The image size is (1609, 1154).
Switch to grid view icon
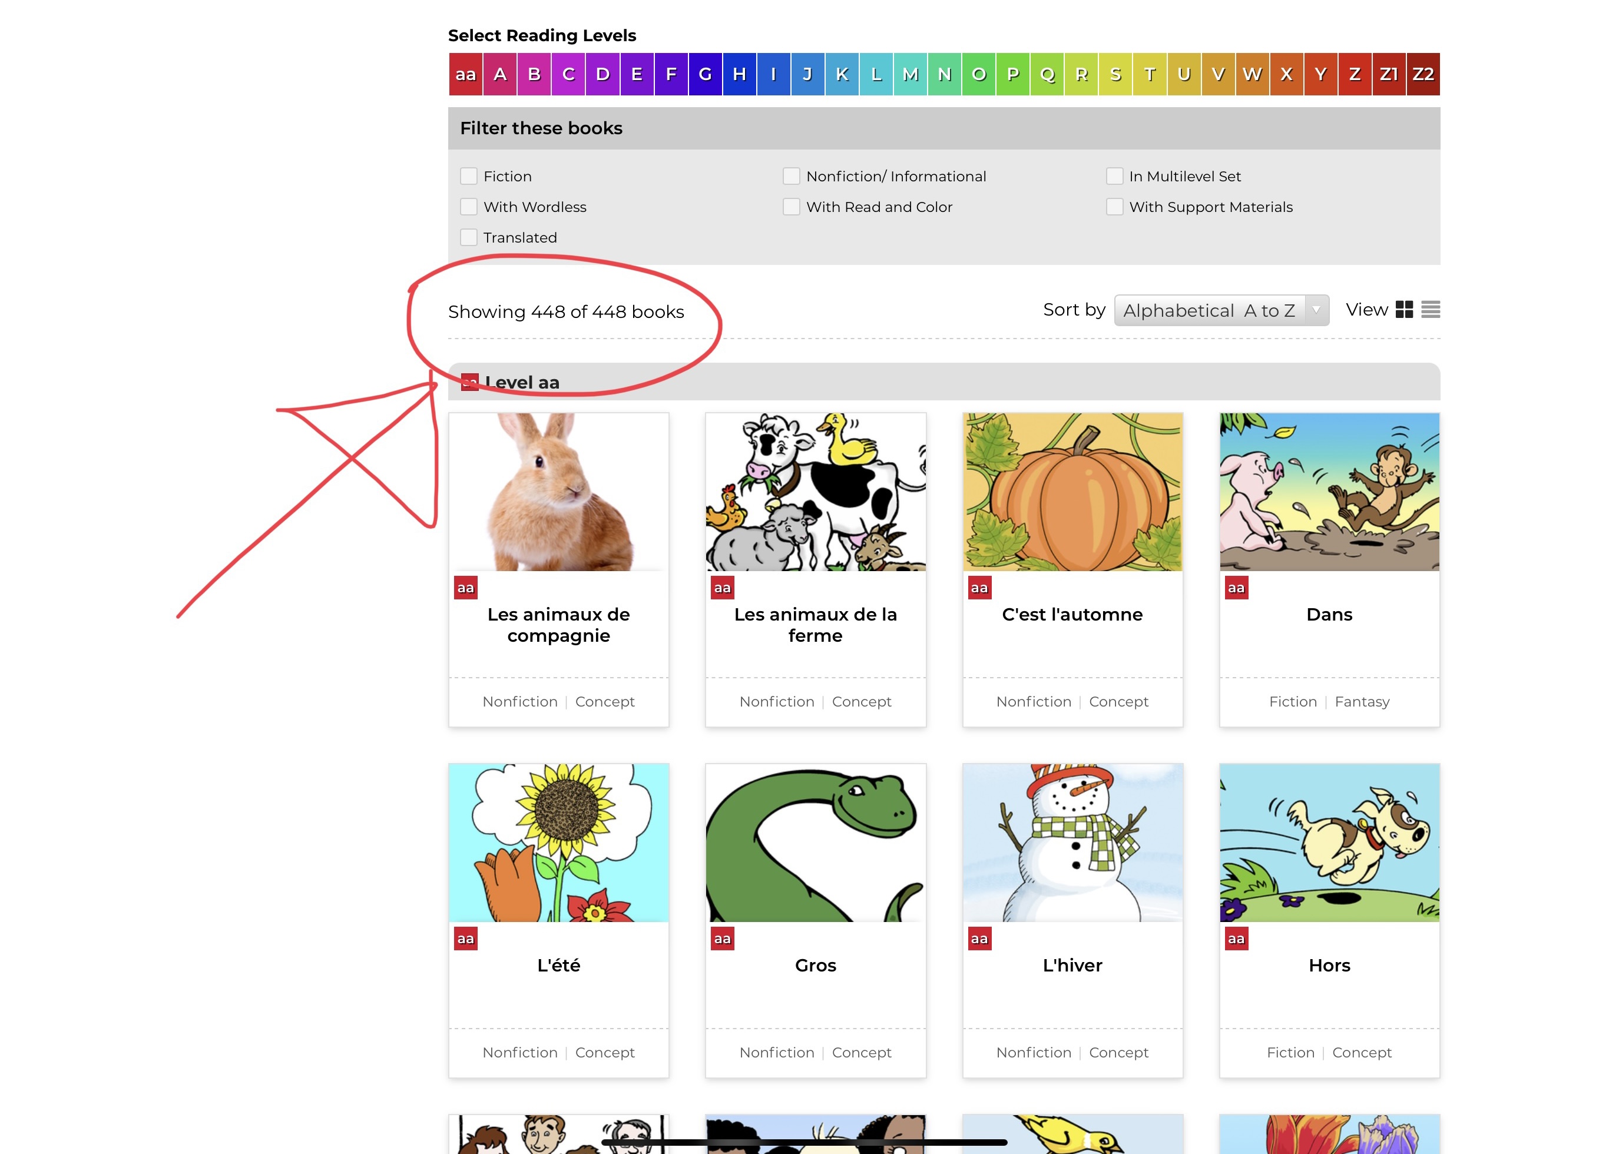1403,310
